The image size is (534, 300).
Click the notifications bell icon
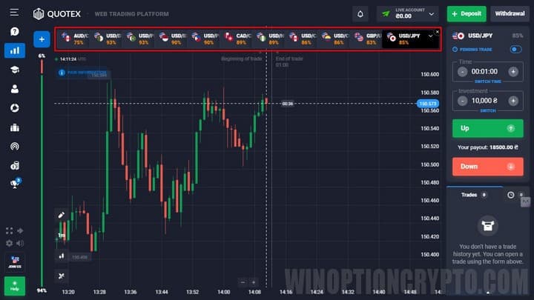360,14
